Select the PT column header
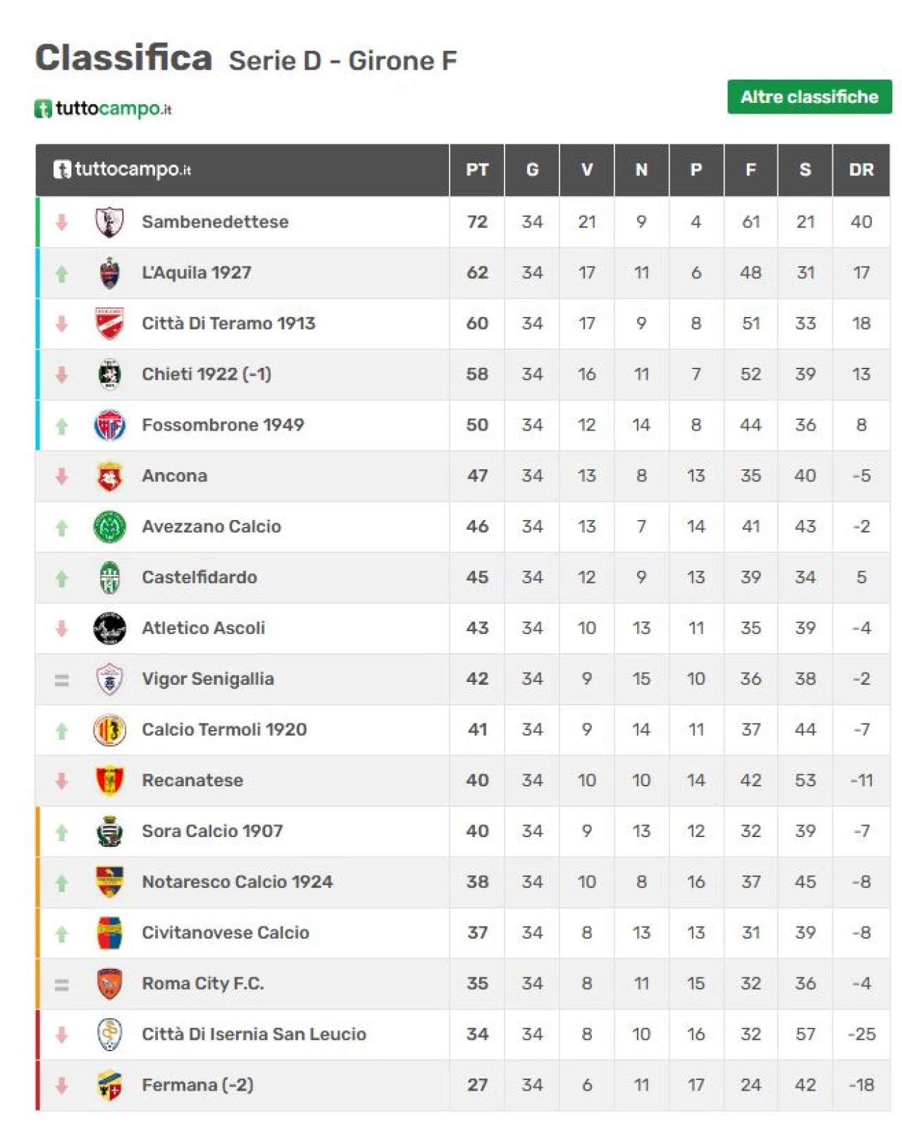This screenshot has height=1128, width=902. [477, 170]
